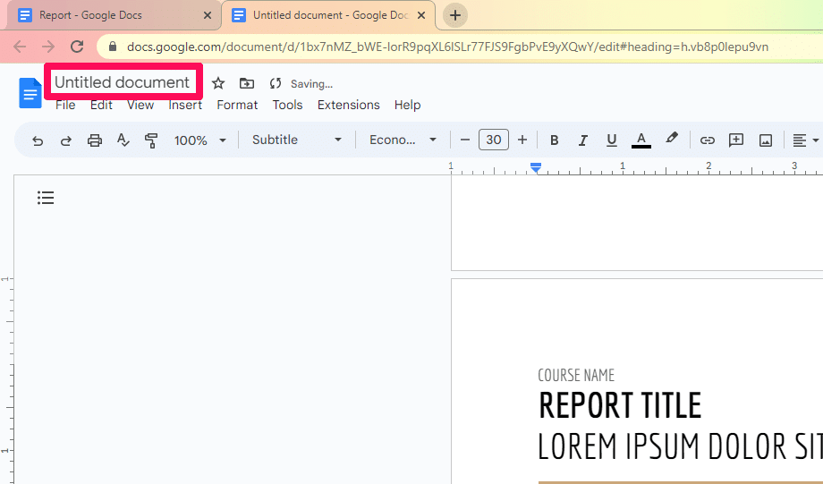This screenshot has height=484, width=823.
Task: Open the text color picker
Action: point(641,140)
